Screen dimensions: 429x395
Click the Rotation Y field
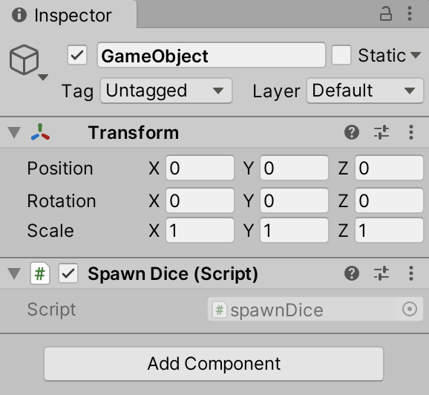click(x=294, y=200)
